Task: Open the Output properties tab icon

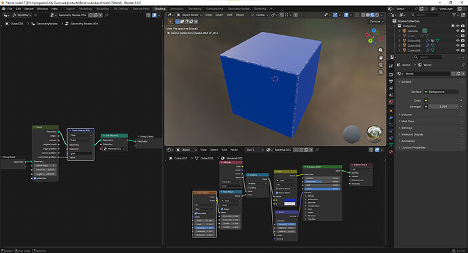Action: [x=391, y=81]
